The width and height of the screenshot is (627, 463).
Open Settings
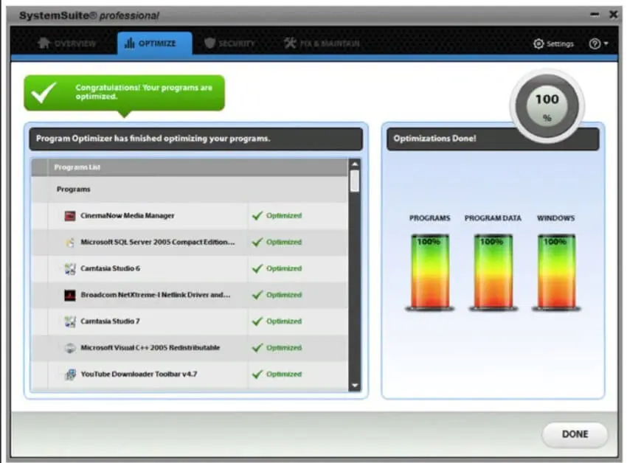(x=554, y=43)
